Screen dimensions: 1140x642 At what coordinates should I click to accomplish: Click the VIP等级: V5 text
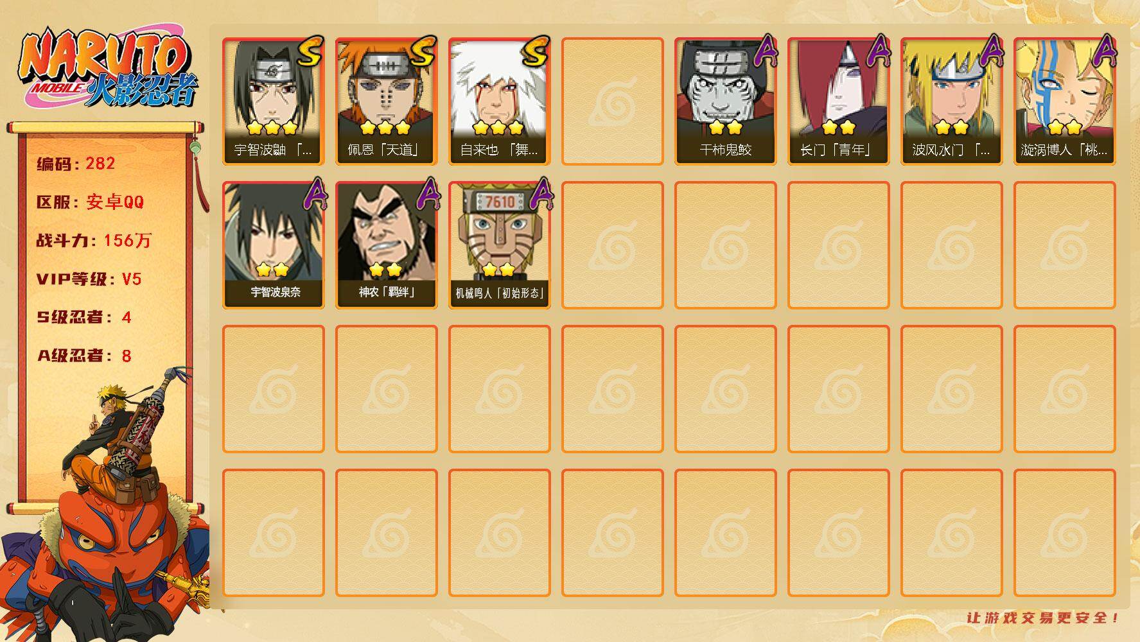pos(89,279)
